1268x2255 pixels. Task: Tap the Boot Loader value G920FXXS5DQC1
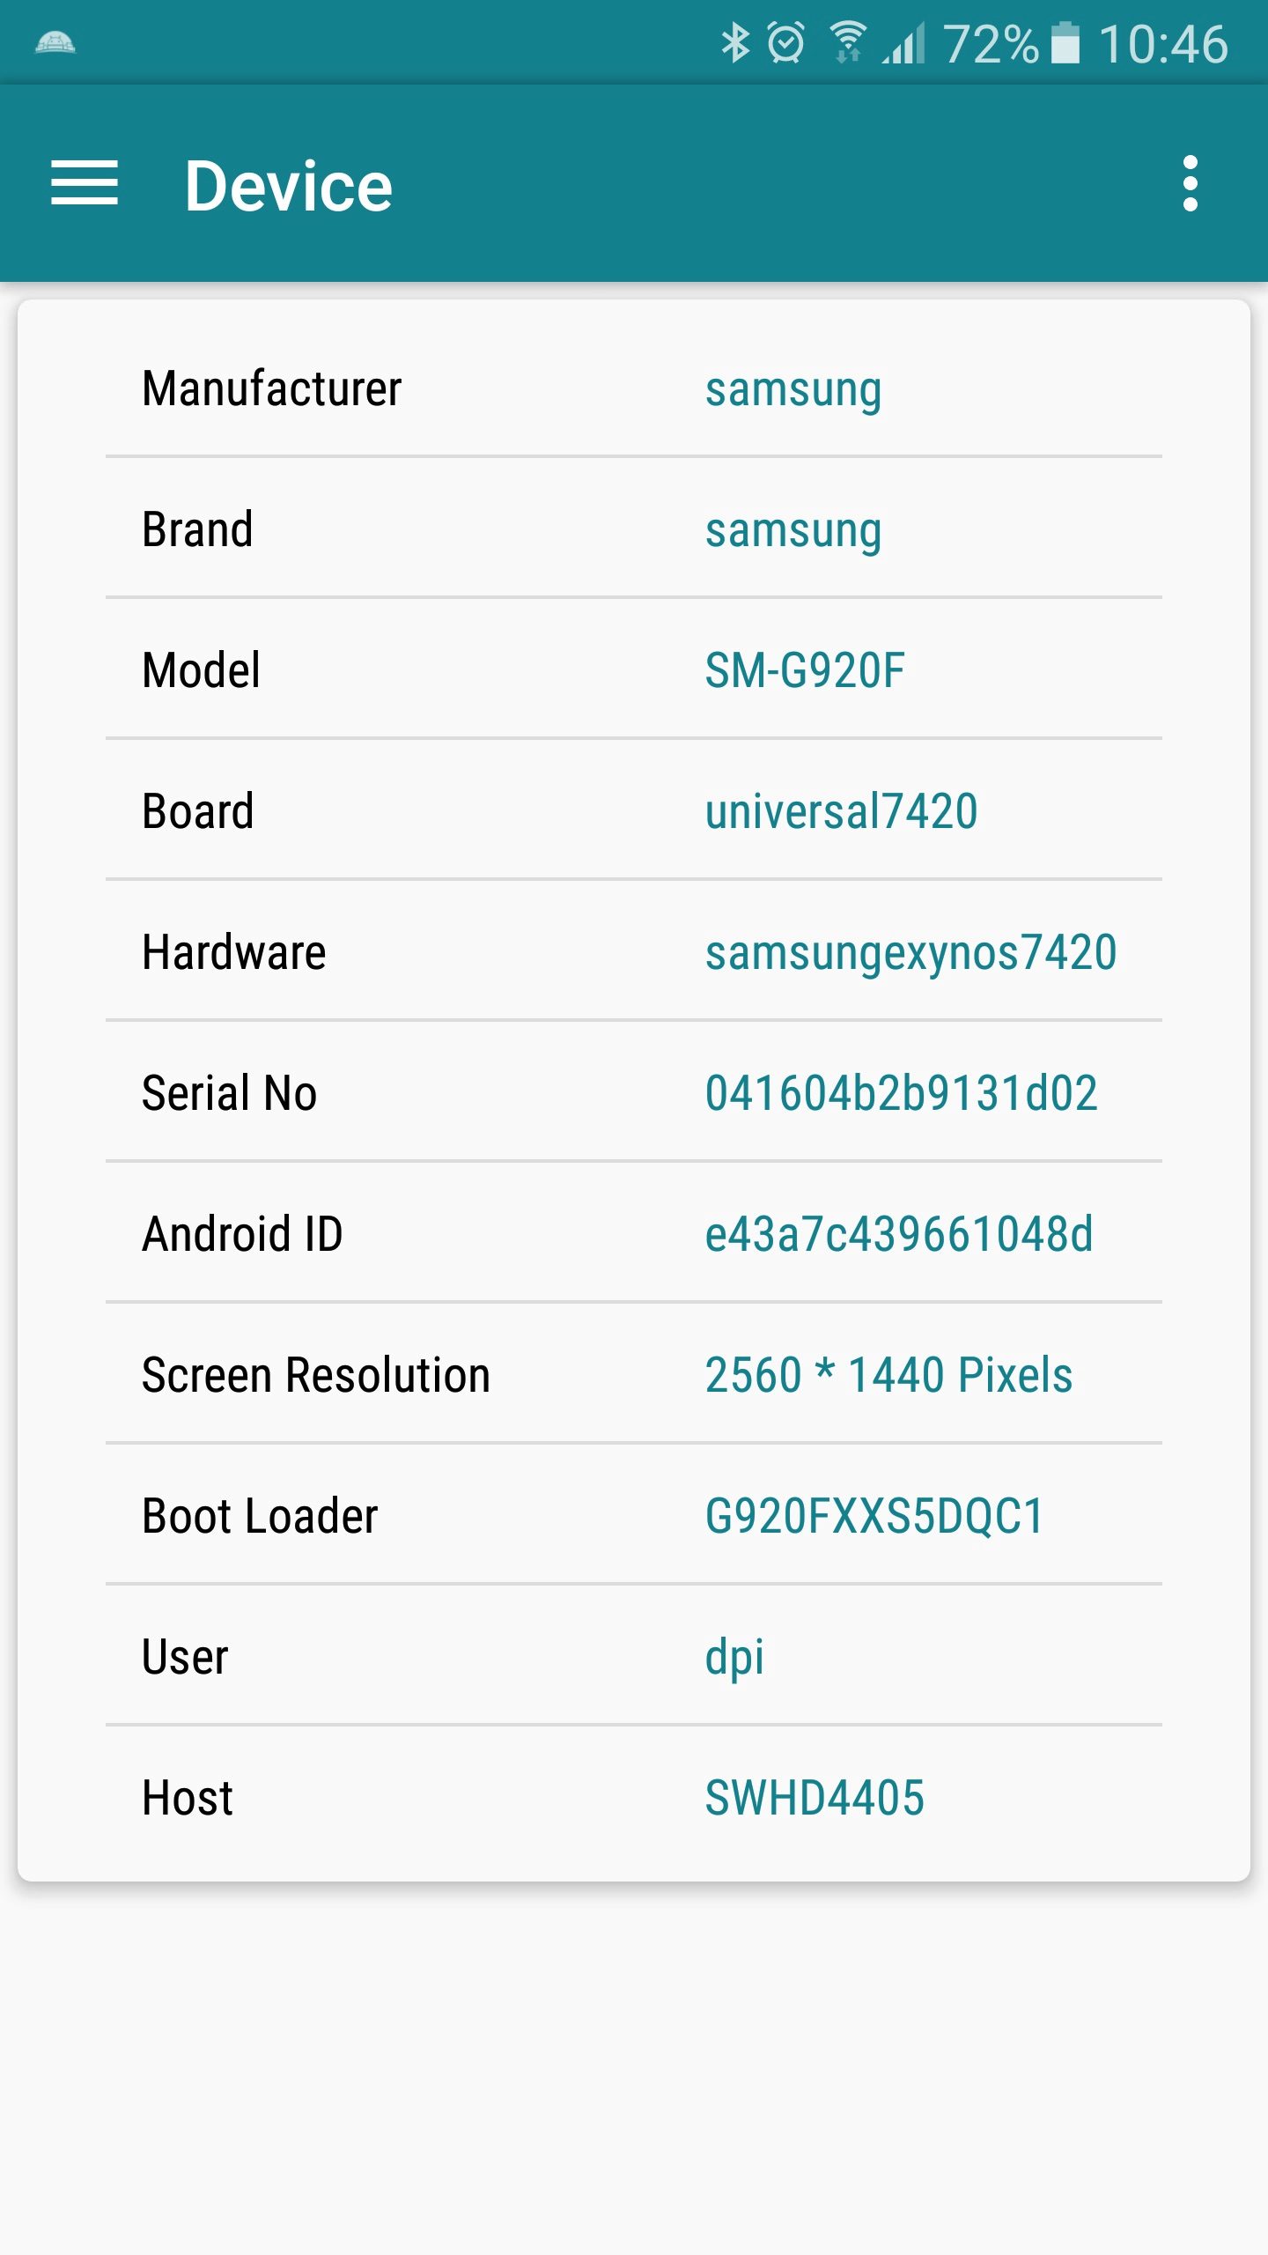click(x=874, y=1516)
